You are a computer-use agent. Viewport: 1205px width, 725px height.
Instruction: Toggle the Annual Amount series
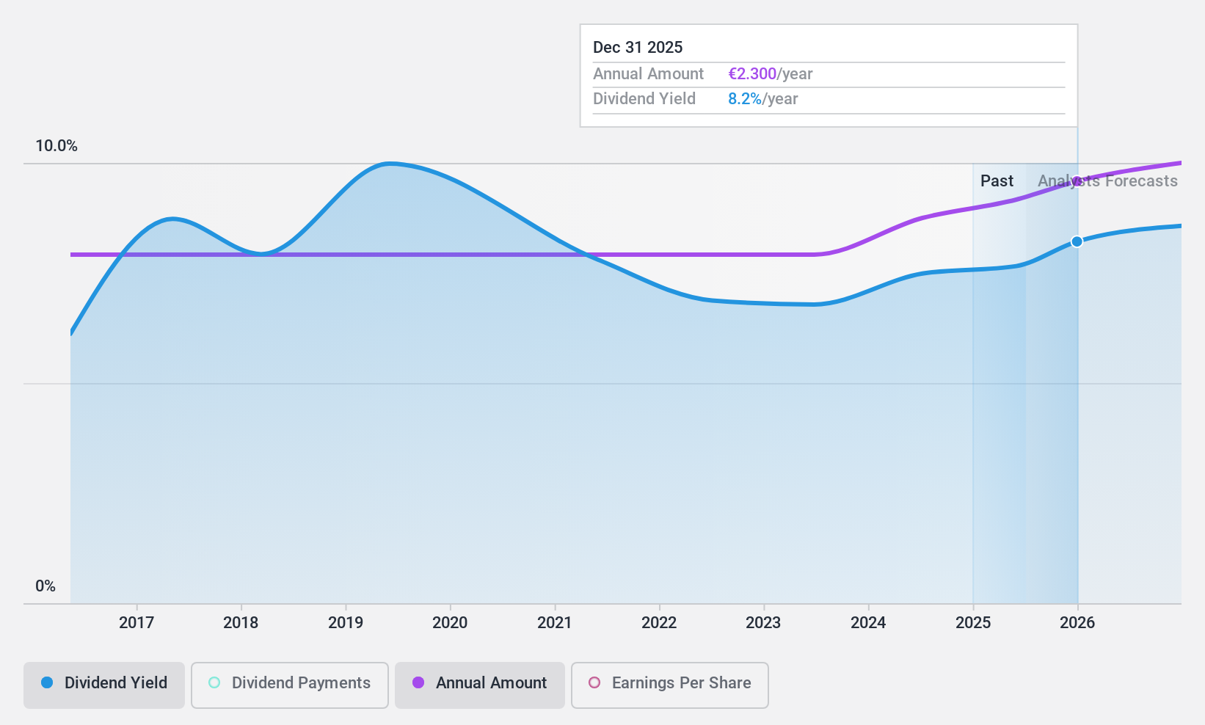(x=480, y=685)
